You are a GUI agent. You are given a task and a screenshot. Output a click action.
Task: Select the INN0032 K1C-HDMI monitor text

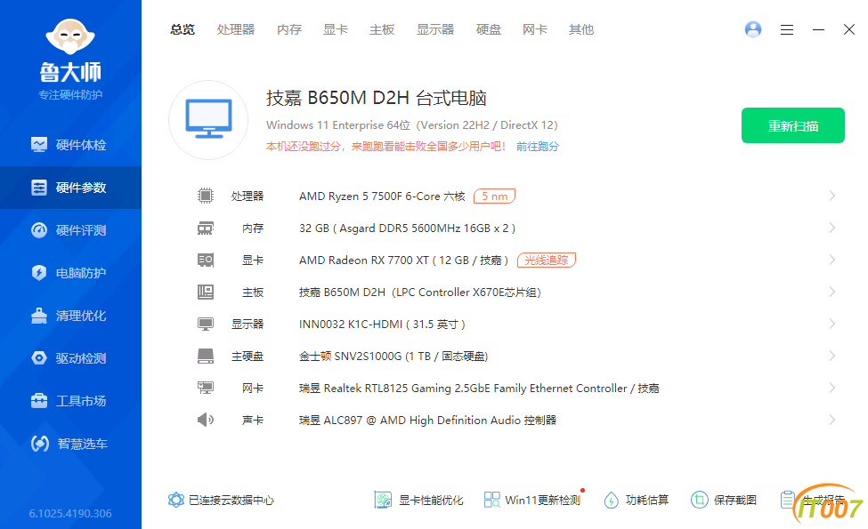382,325
